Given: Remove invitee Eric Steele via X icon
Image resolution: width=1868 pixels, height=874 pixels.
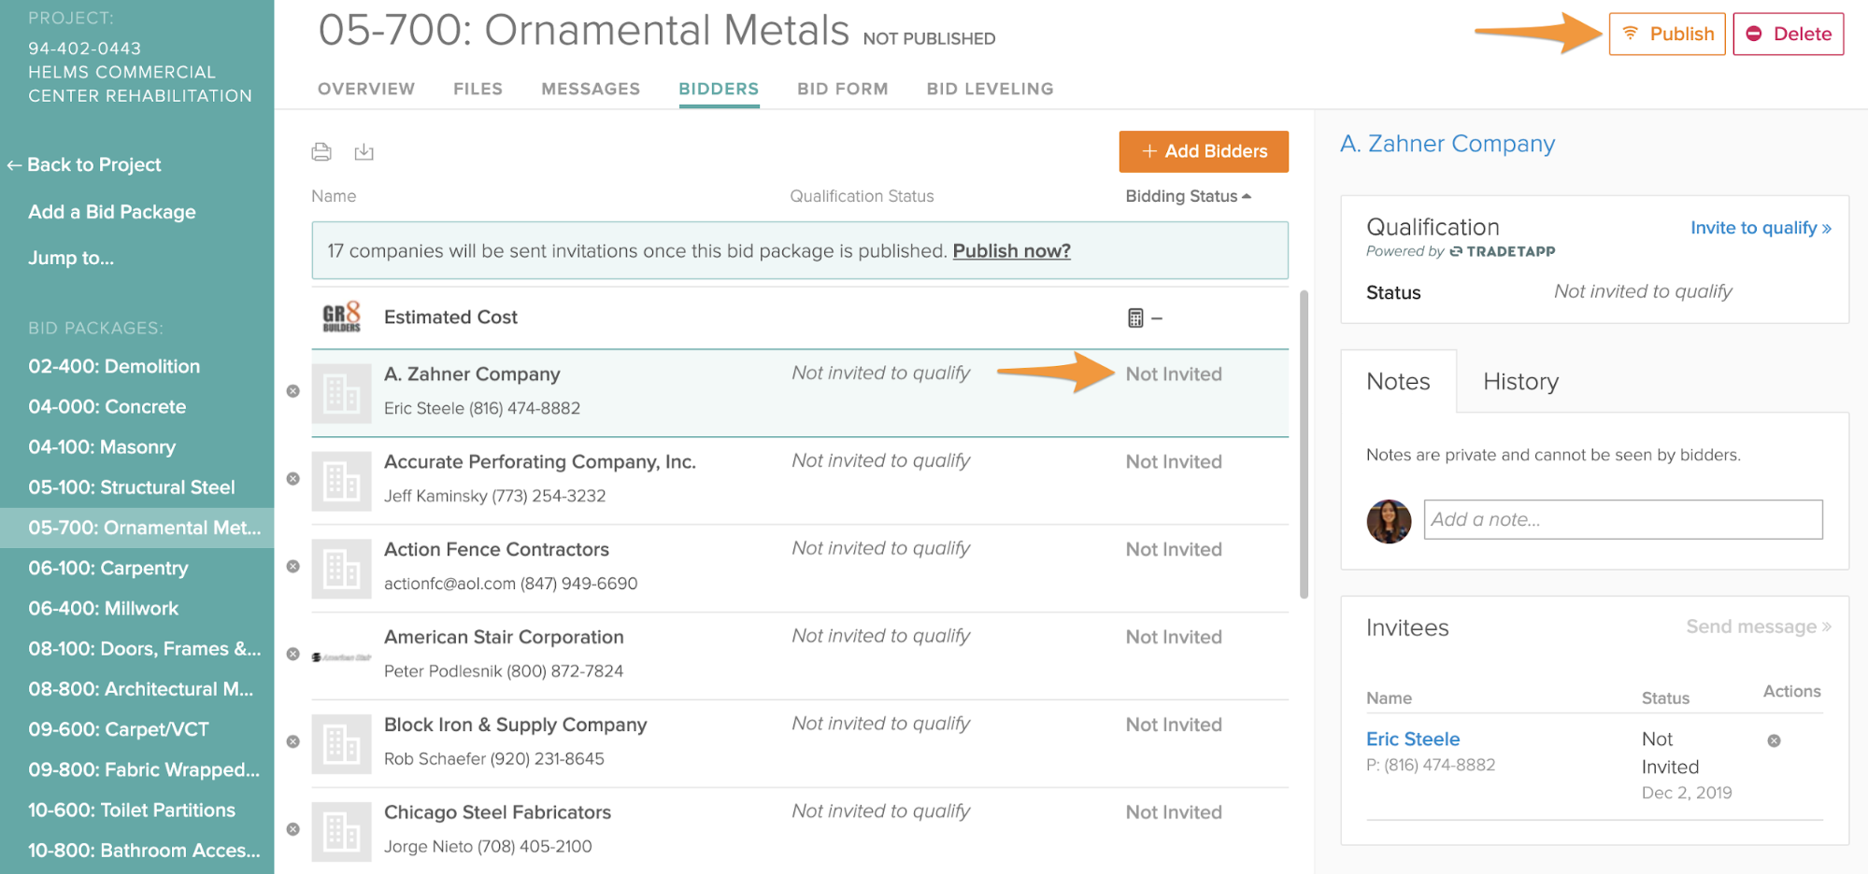Looking at the screenshot, I should [1773, 741].
